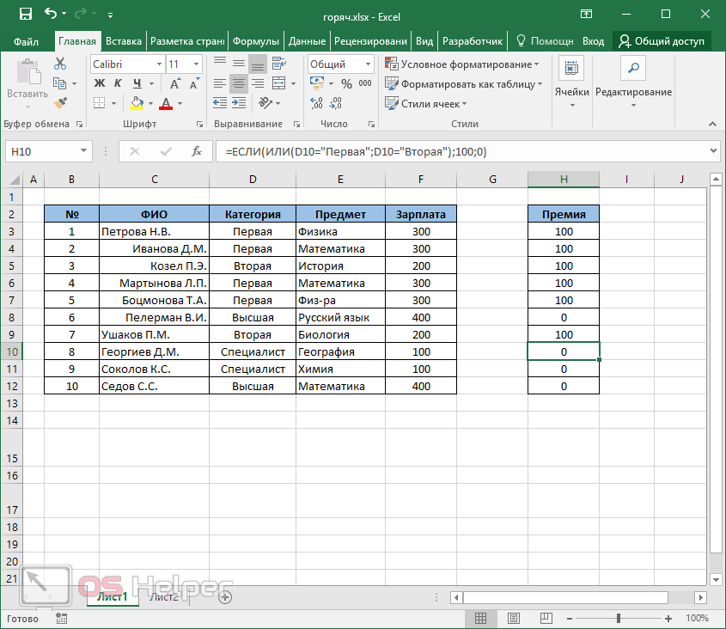Click the zoom slider handle
726x629 pixels.
pyautogui.click(x=618, y=618)
